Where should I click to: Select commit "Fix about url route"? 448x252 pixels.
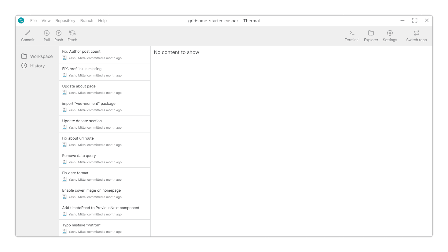(105, 141)
